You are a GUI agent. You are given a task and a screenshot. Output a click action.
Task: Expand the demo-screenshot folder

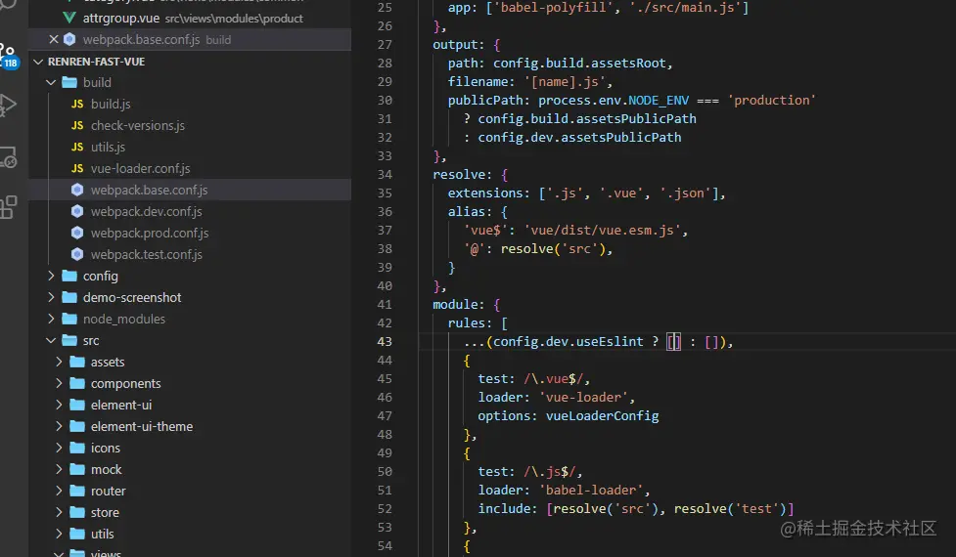point(51,297)
